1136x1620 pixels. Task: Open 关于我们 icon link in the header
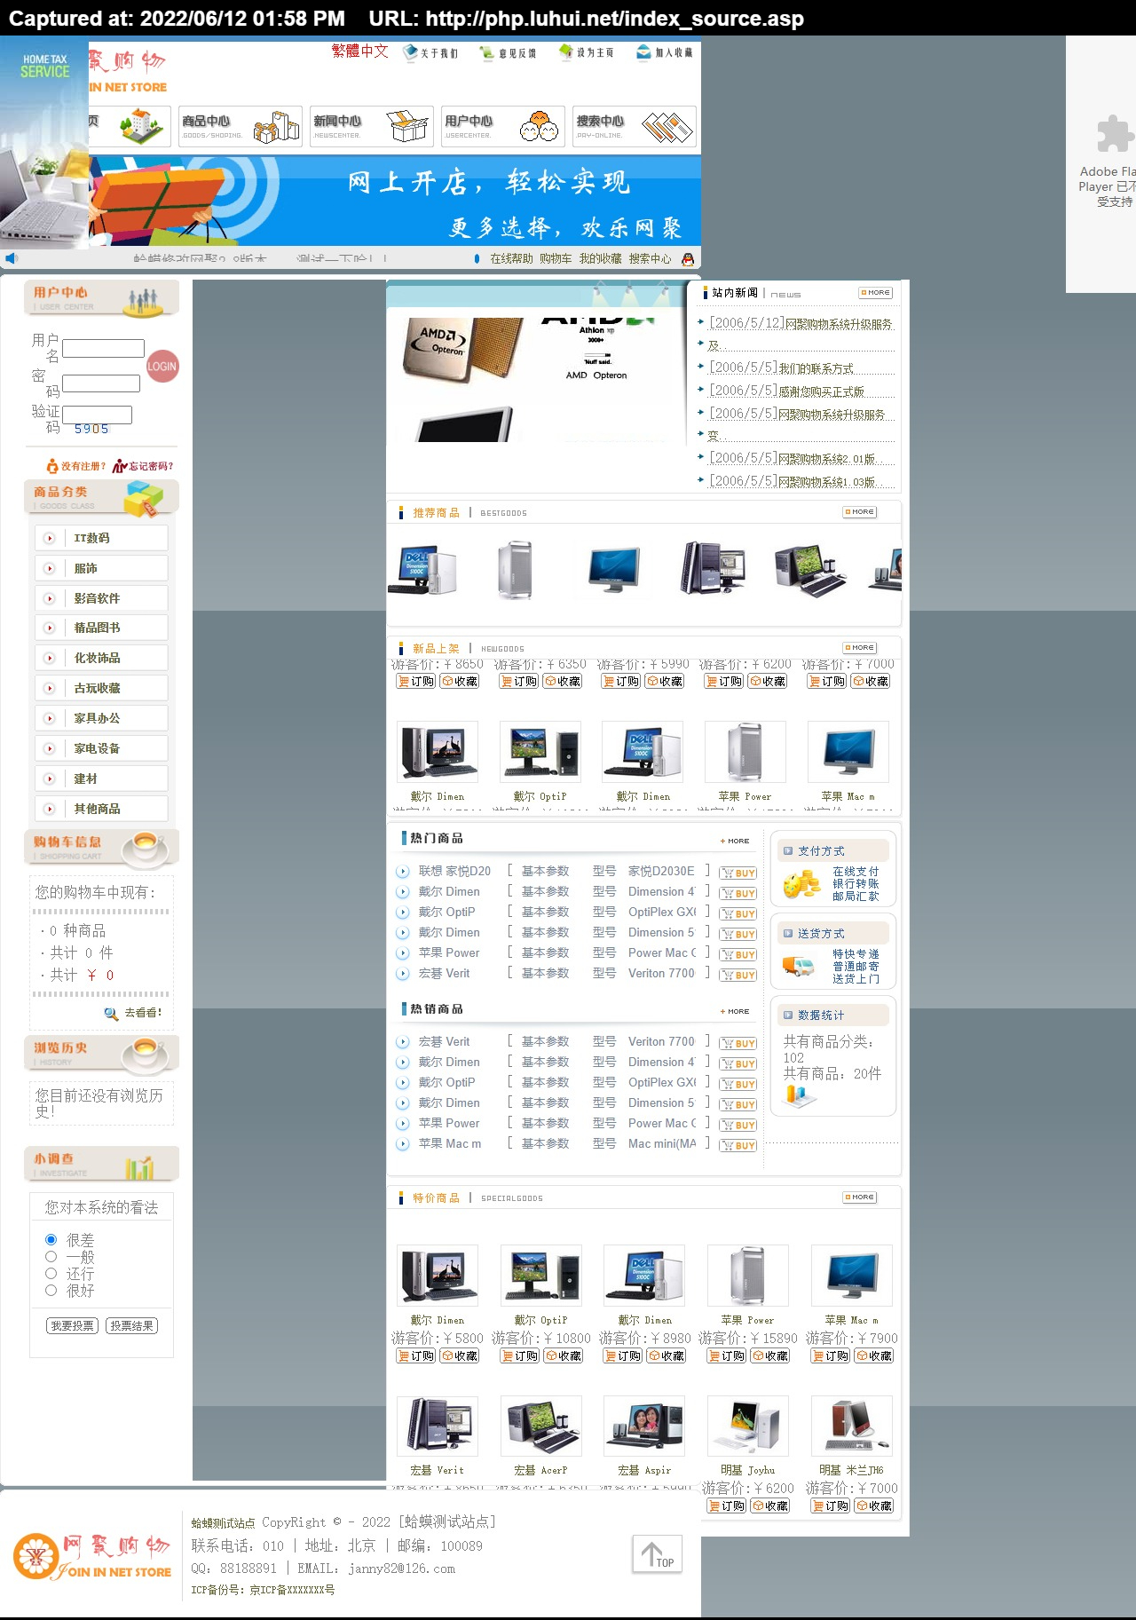tap(430, 53)
